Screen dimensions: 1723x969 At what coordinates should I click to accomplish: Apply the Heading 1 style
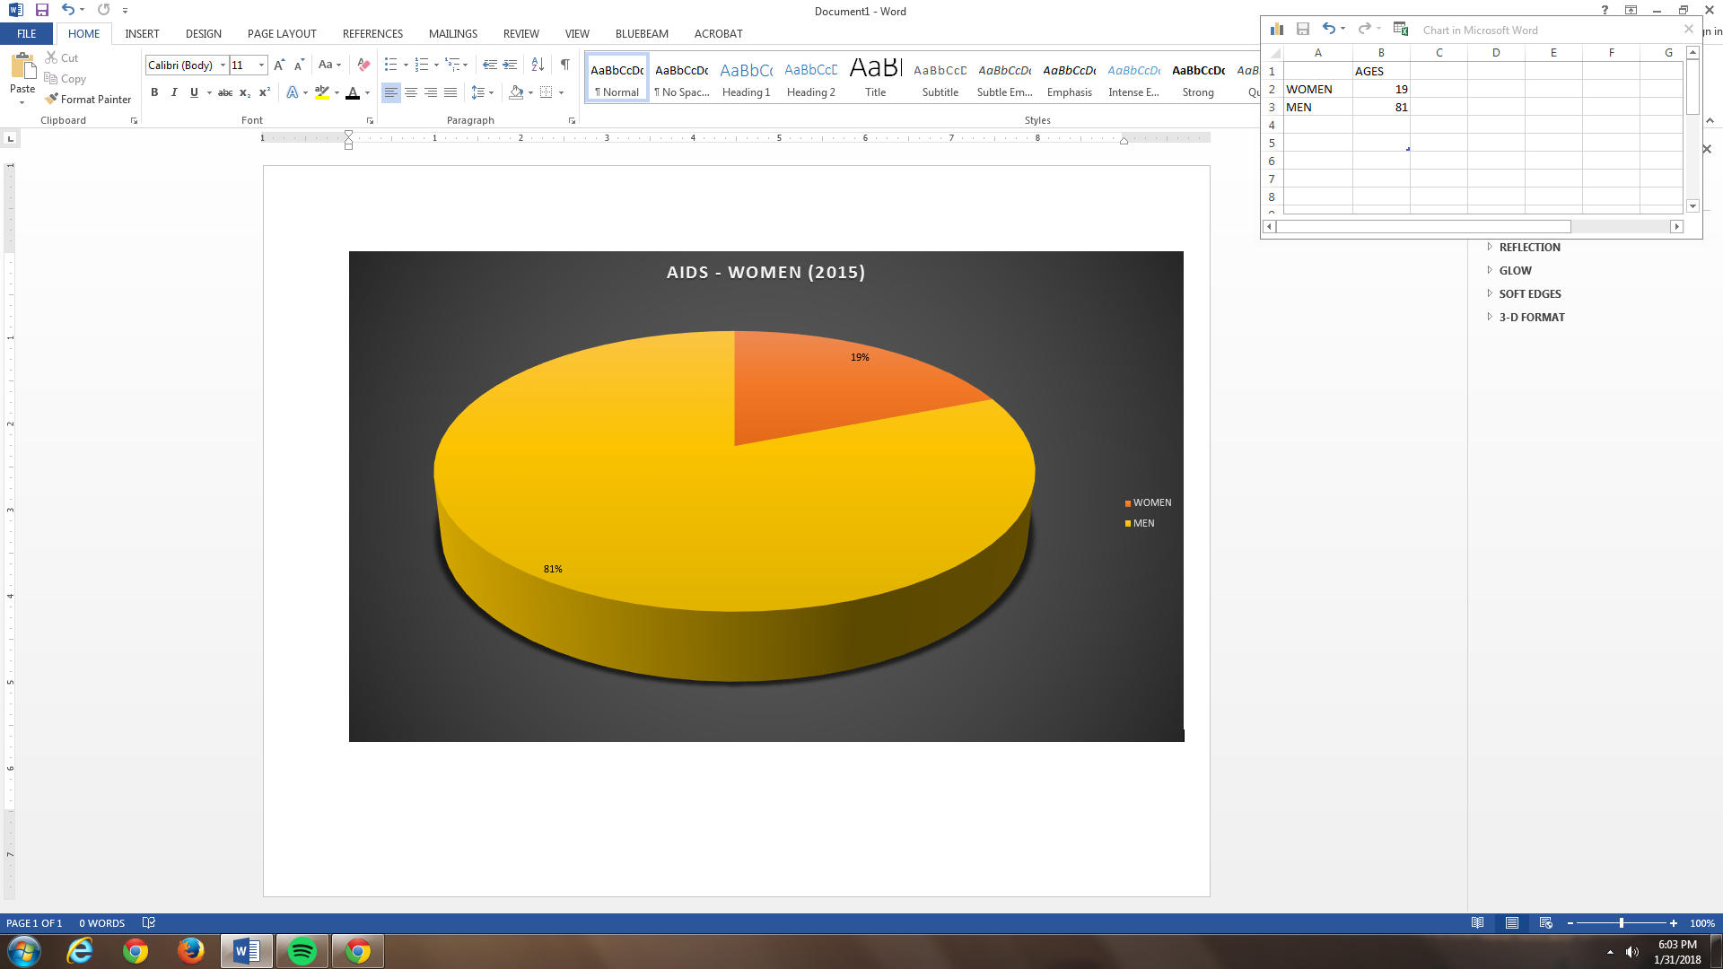[746, 78]
